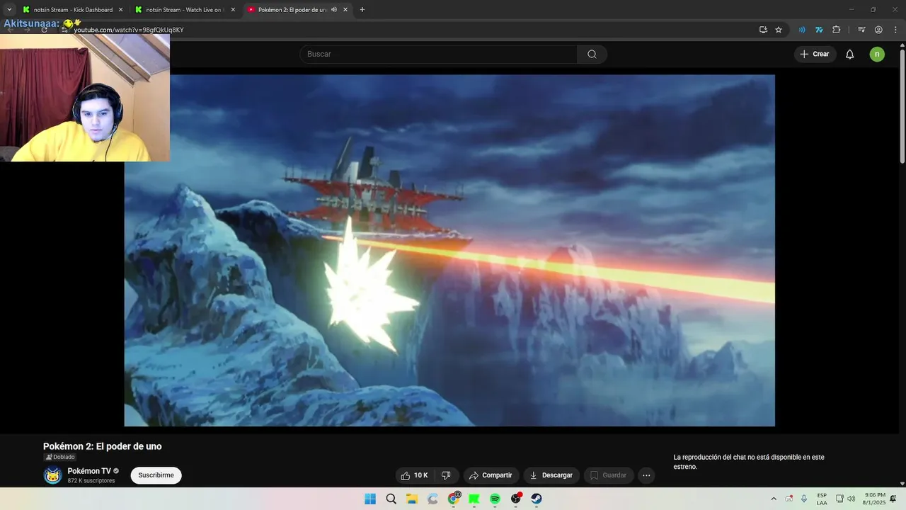Open the ESP LAA language selector

click(x=822, y=499)
